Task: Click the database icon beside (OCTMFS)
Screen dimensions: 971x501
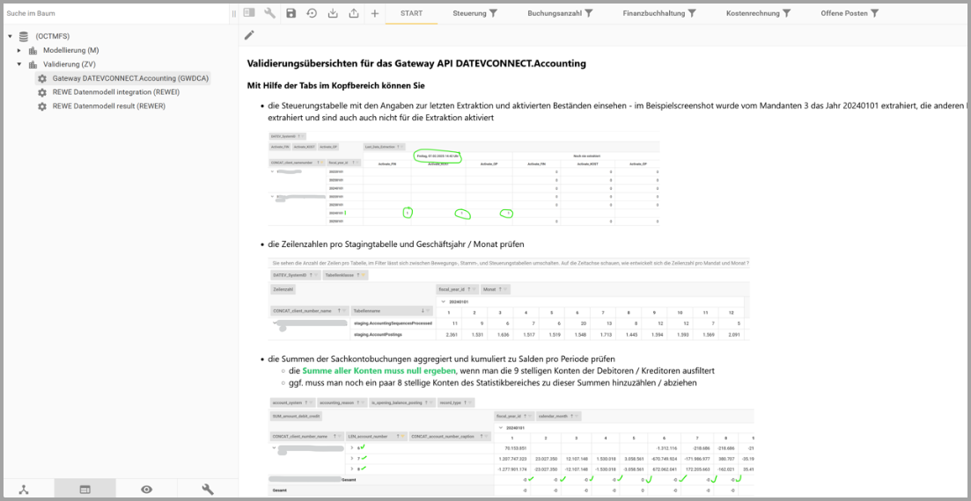Action: coord(24,37)
